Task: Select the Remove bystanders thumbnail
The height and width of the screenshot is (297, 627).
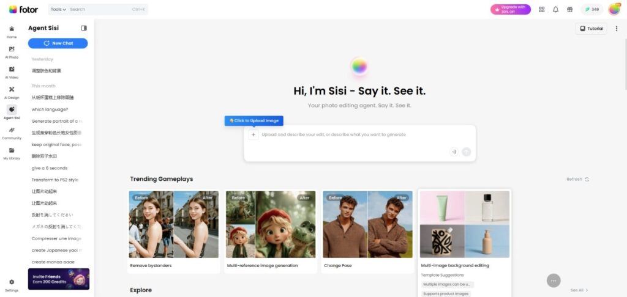Action: [x=173, y=224]
